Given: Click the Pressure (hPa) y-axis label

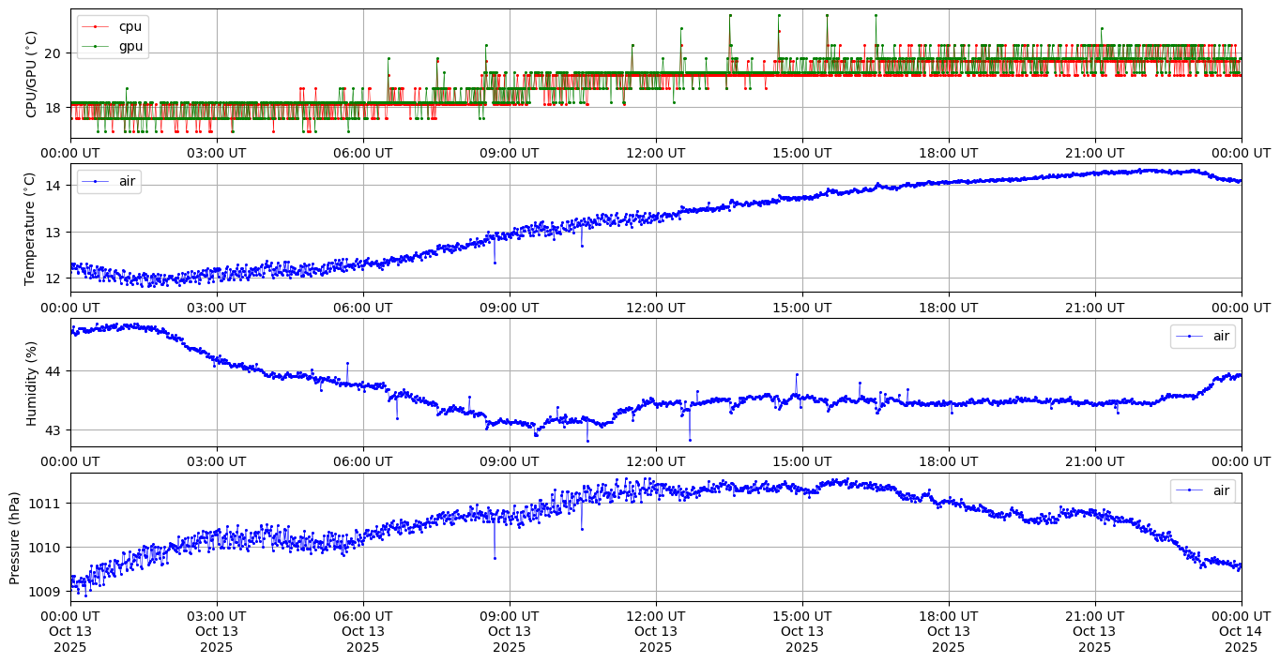Looking at the screenshot, I should (14, 537).
